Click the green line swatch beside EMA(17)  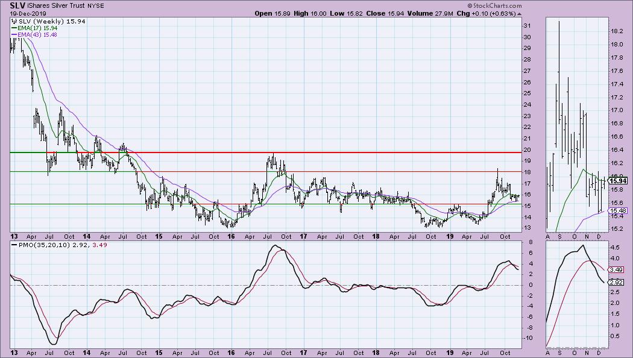click(x=14, y=28)
